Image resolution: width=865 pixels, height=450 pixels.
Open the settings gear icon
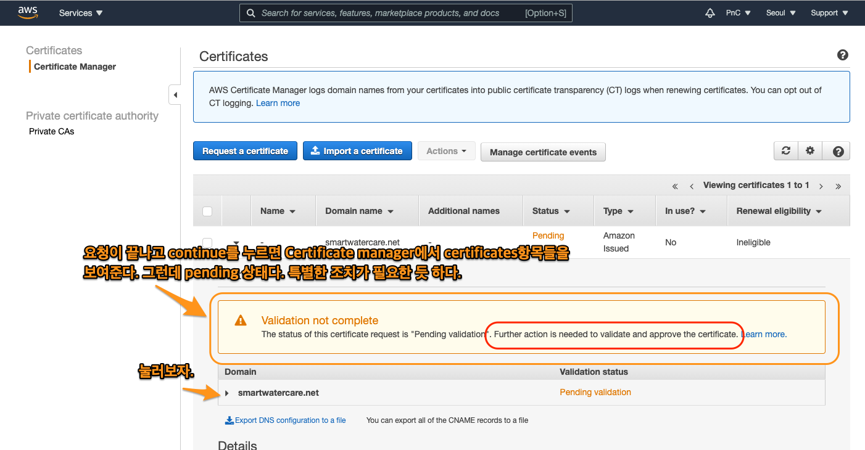[810, 151]
